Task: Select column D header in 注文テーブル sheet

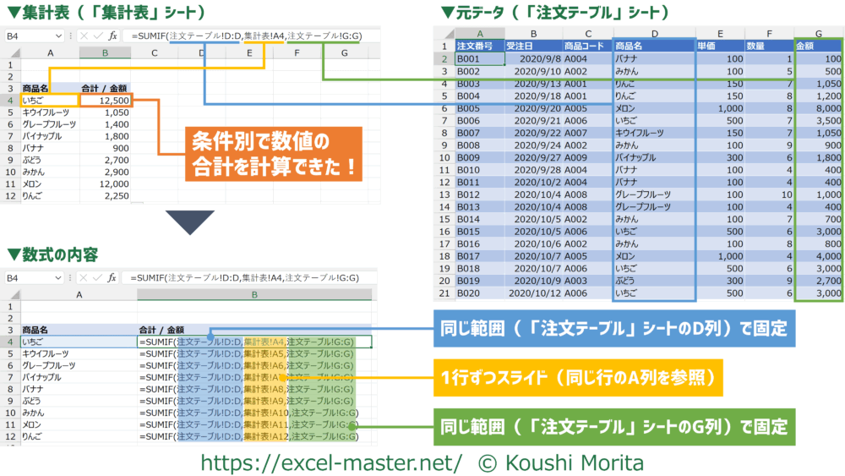Action: (654, 32)
